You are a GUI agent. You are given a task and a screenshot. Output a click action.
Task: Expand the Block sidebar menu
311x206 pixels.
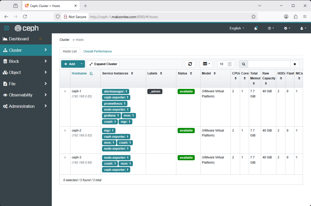(x=26, y=61)
